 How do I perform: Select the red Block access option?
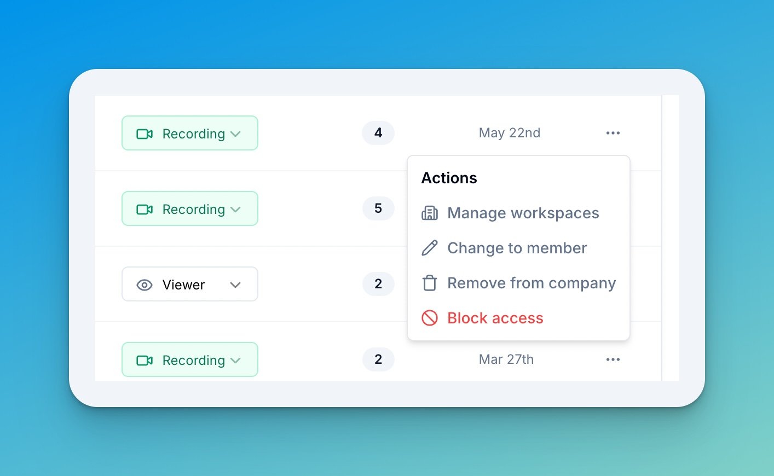coord(518,318)
